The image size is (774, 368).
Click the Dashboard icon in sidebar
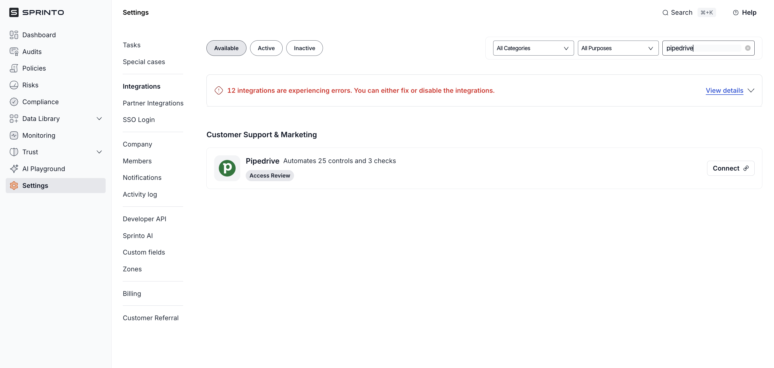[14, 35]
